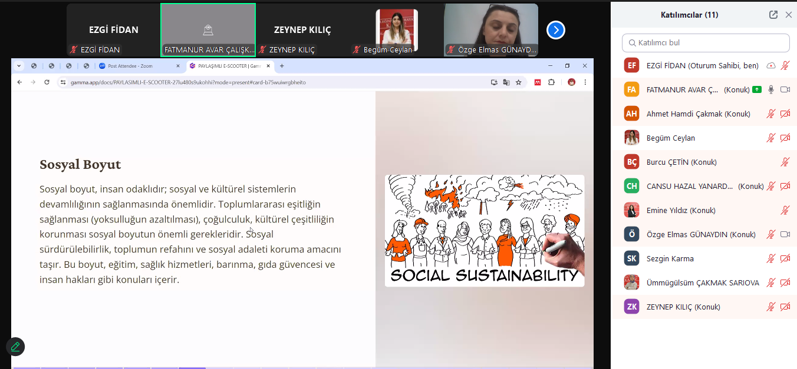The width and height of the screenshot is (797, 369).
Task: Click the cloud recording icon next to EZGİ FİDAN
Action: [x=770, y=65]
